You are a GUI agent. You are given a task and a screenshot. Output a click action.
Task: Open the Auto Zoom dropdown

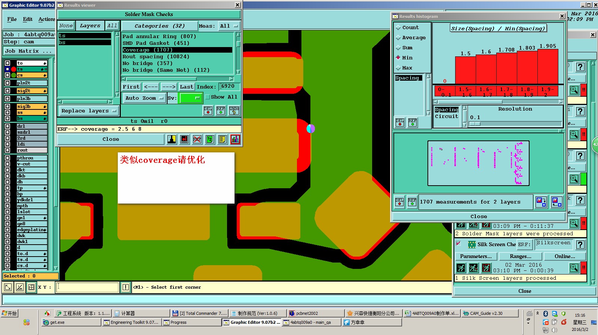click(x=144, y=98)
